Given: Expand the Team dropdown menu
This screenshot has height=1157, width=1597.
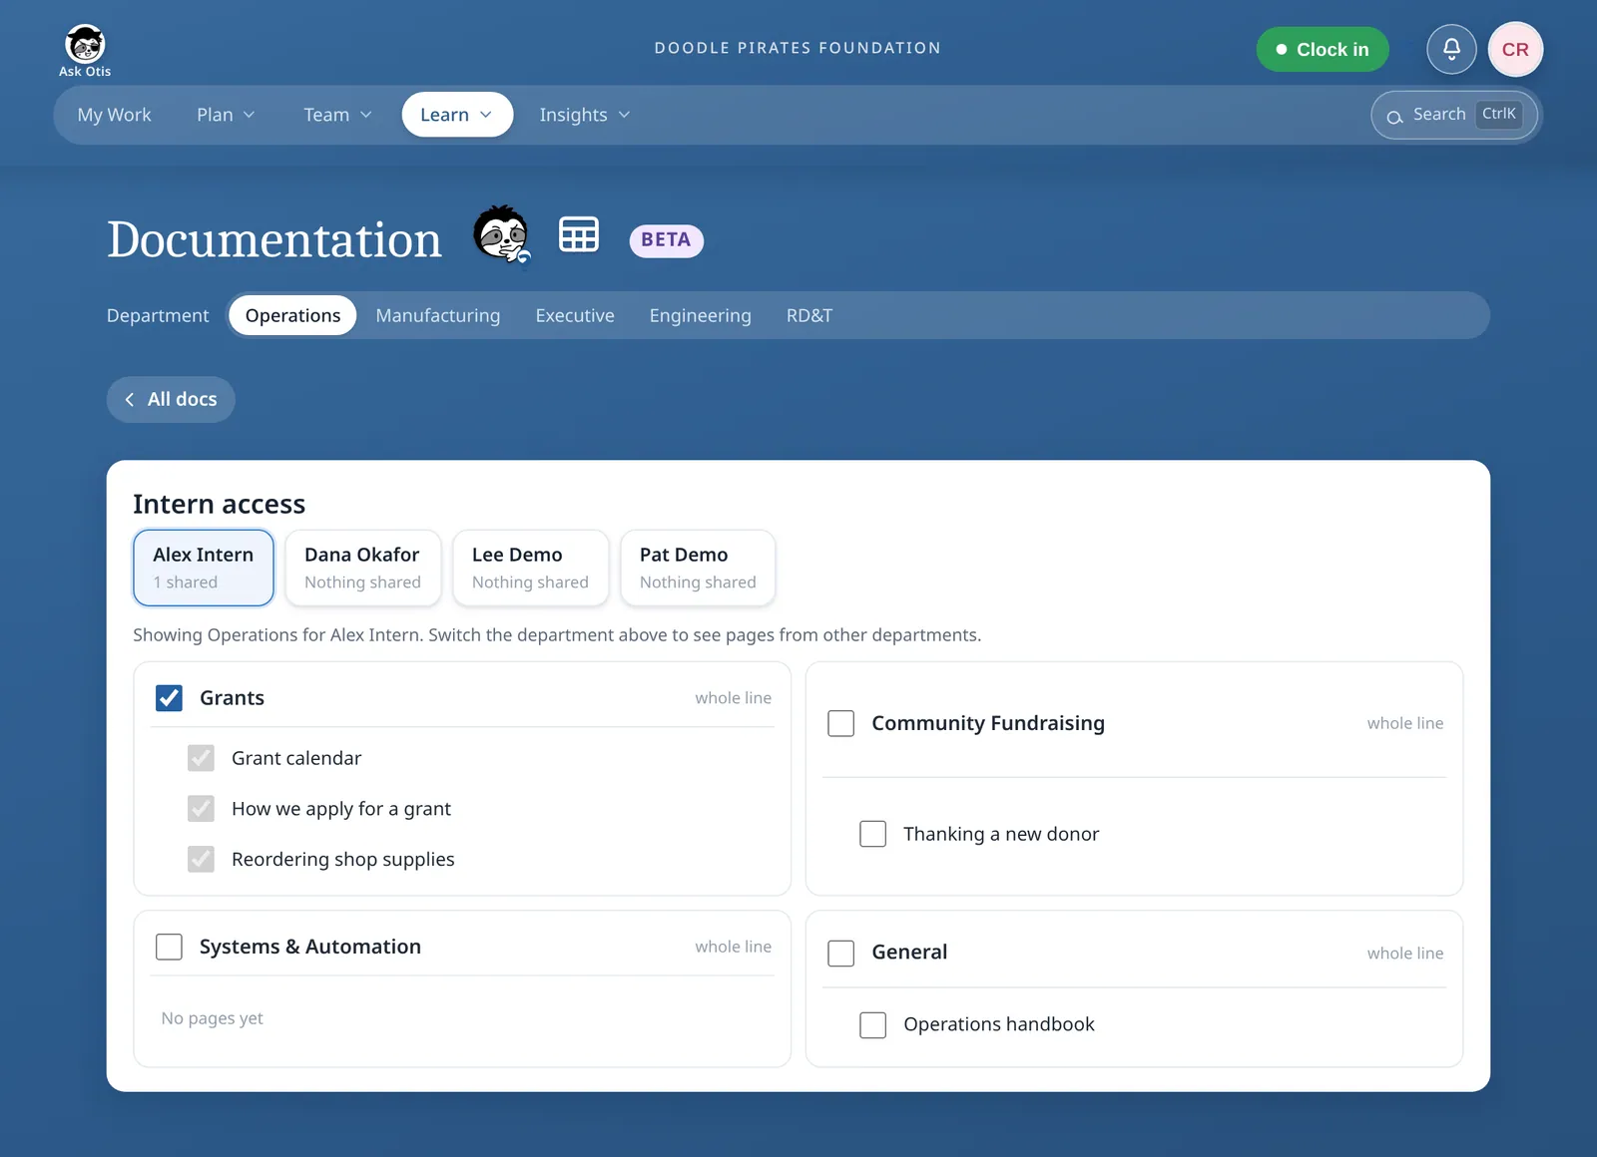Looking at the screenshot, I should click(x=337, y=115).
